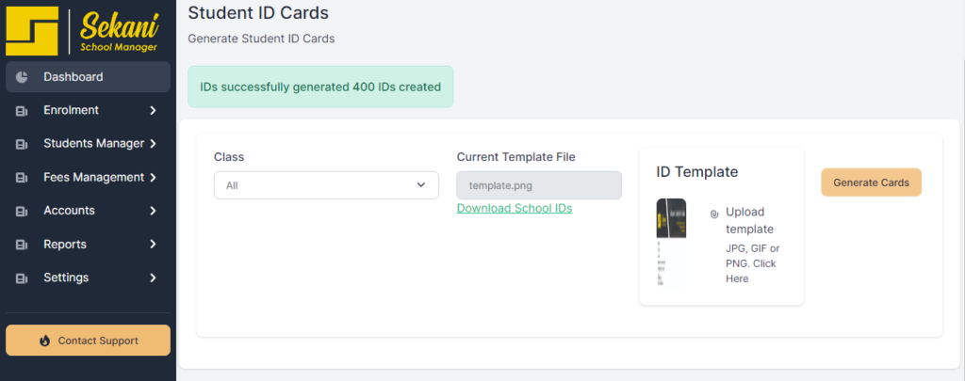The image size is (965, 381).
Task: Click the Sekani School Manager logo
Action: pyautogui.click(x=87, y=32)
